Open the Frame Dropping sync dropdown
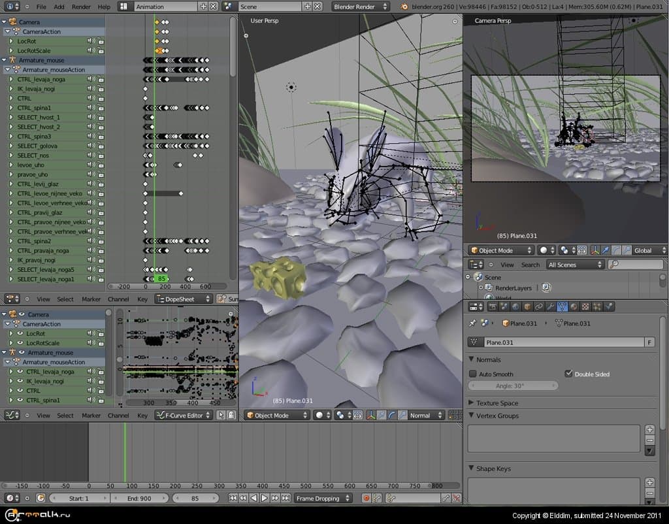 pos(323,499)
